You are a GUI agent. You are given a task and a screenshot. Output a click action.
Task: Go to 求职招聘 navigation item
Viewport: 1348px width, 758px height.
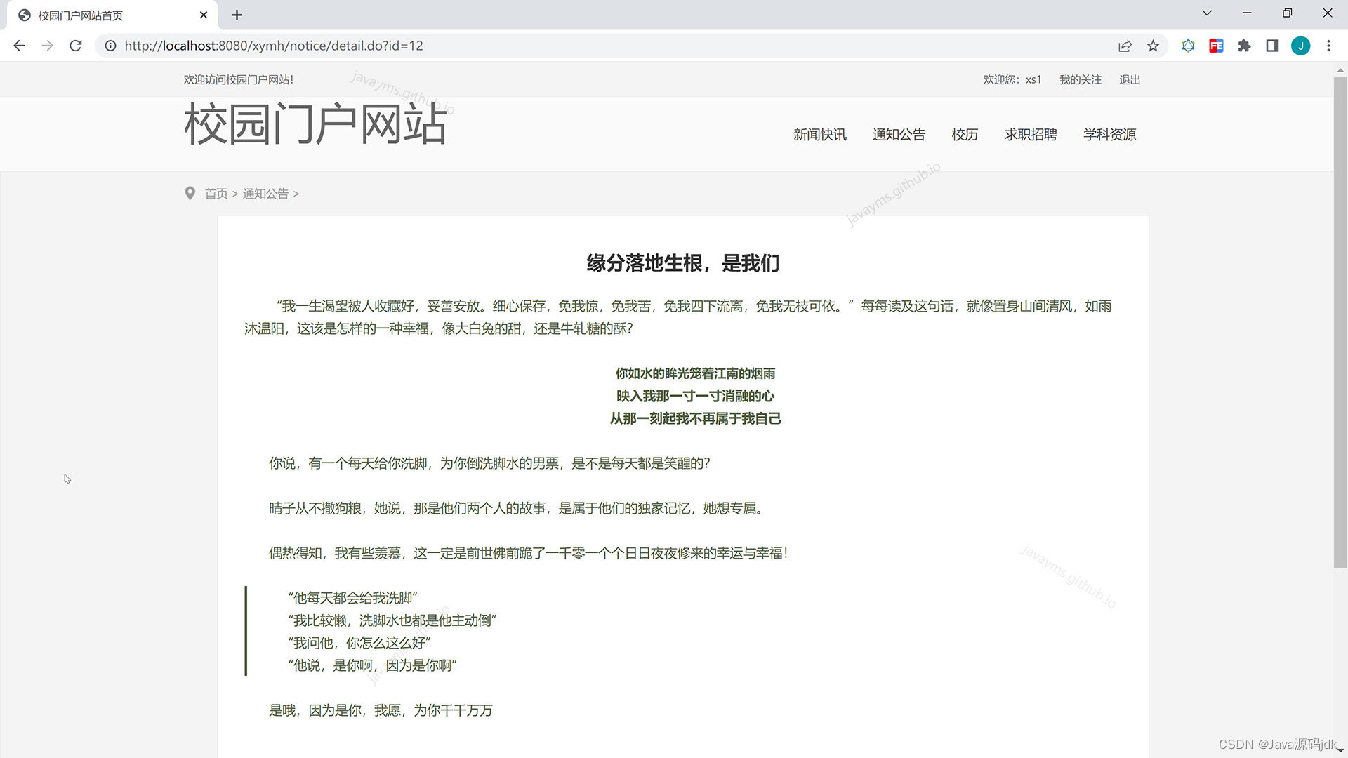[x=1031, y=135]
